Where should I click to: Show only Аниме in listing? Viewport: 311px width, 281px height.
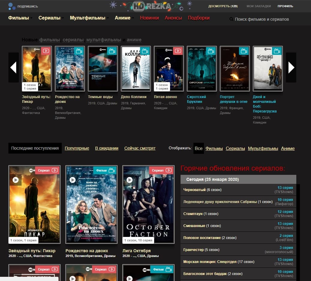[288, 148]
